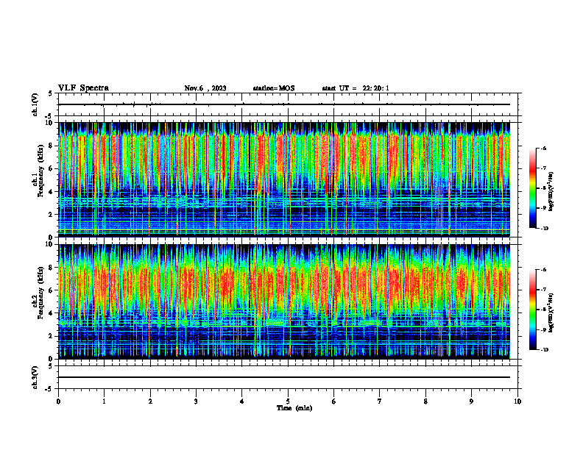Click the "ch.3(V)" waveform axis label

35,377
